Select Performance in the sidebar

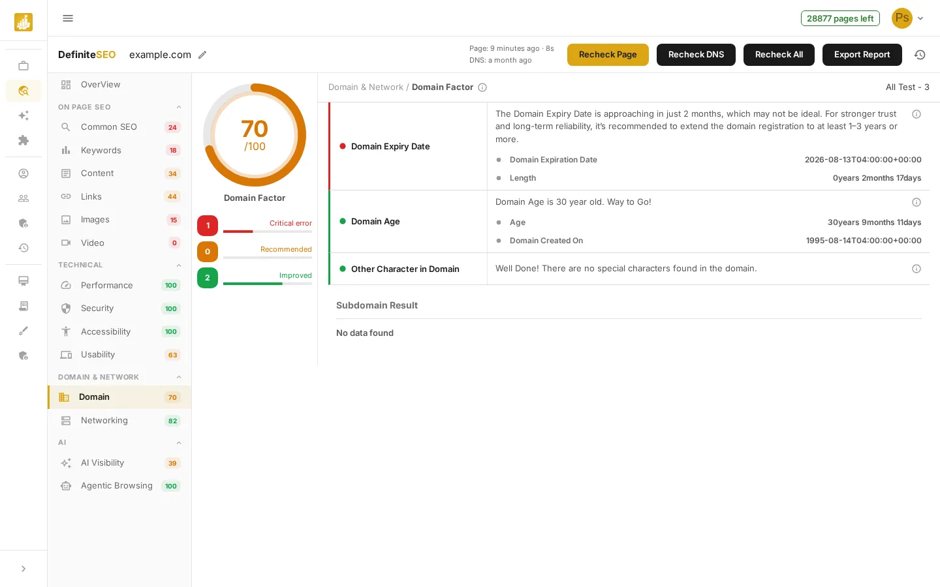pos(119,285)
